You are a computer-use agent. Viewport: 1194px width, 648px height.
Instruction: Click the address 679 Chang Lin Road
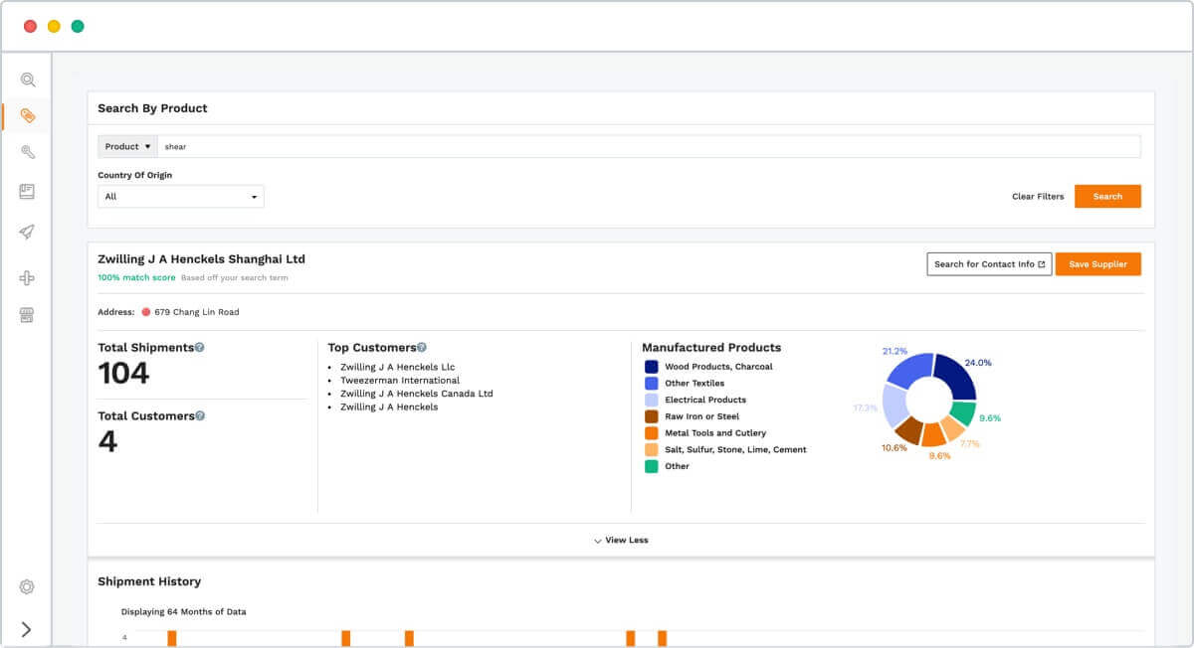pyautogui.click(x=197, y=312)
